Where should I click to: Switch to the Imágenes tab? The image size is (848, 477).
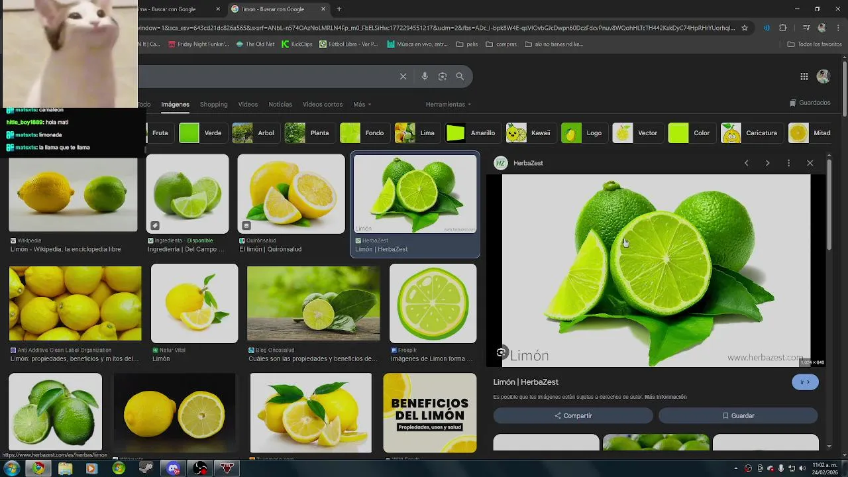[175, 105]
